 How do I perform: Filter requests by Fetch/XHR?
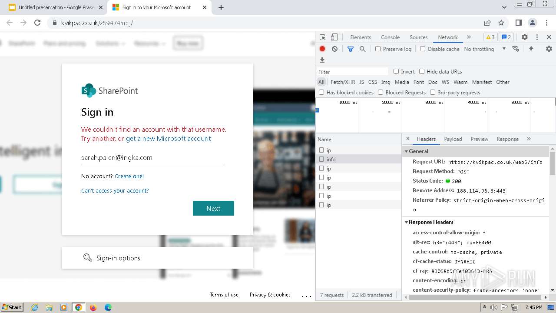pyautogui.click(x=343, y=82)
